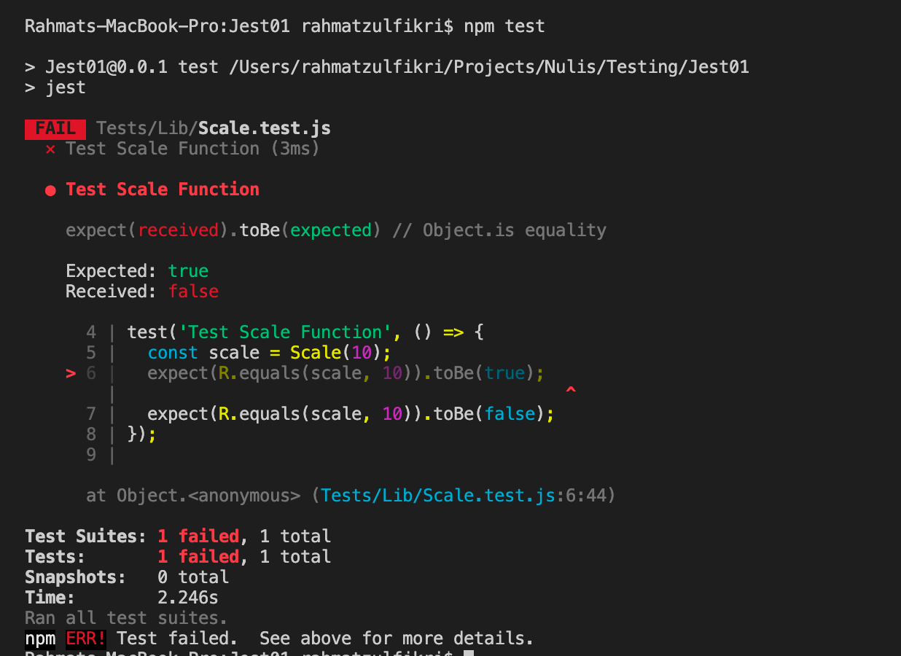Image resolution: width=901 pixels, height=656 pixels.
Task: Click the red bullet beside Test Scale Function
Action: tap(50, 190)
